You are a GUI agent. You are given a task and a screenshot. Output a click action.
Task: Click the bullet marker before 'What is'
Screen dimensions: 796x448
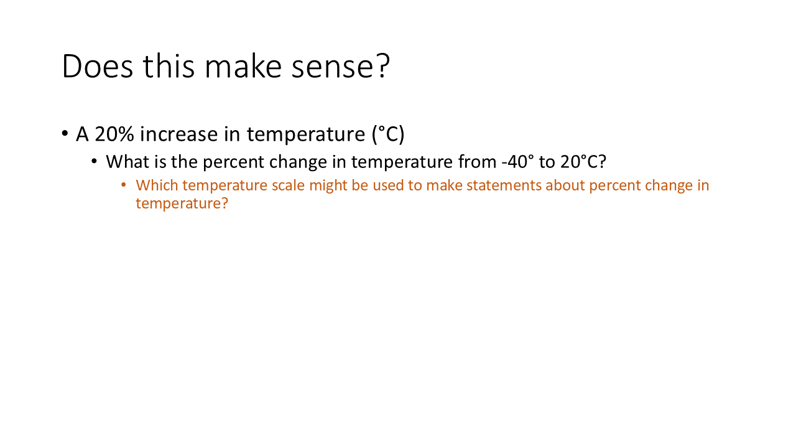pyautogui.click(x=95, y=162)
